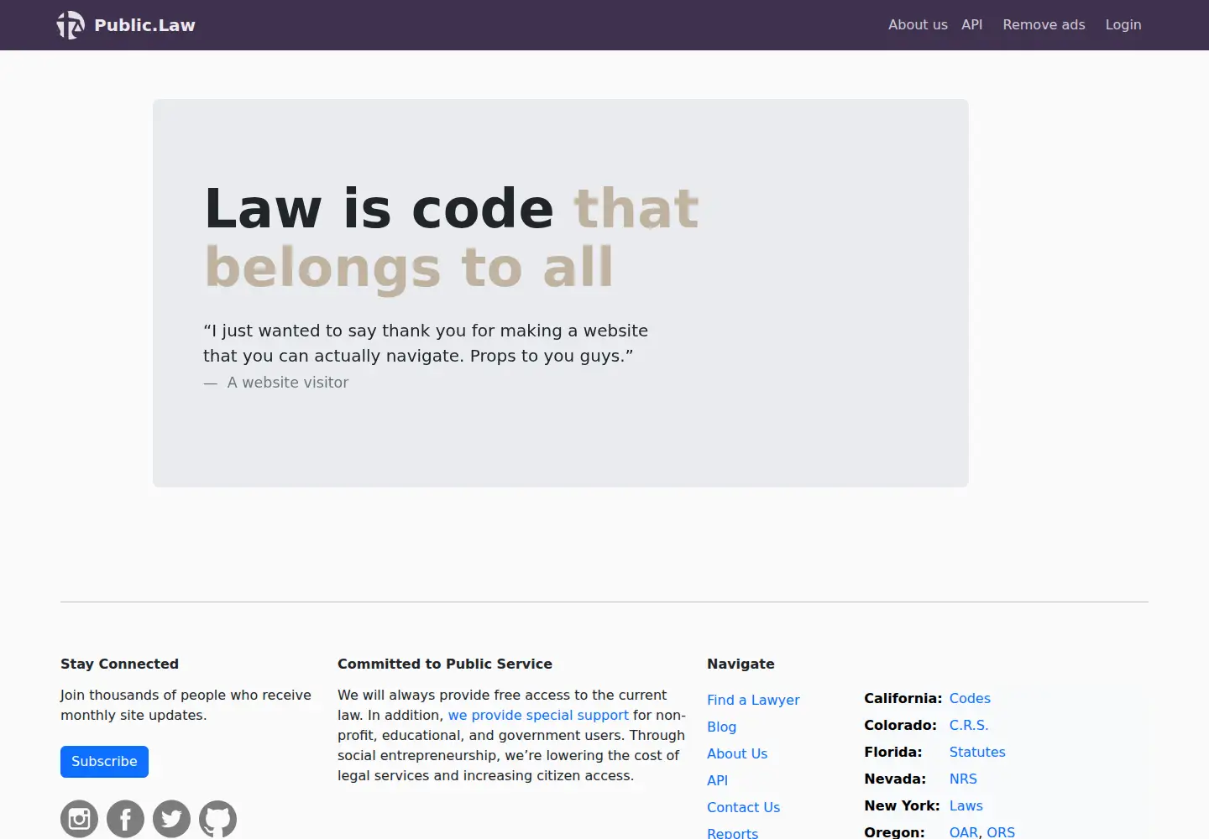Open Nevada NRS link
Image resolution: width=1209 pixels, height=839 pixels.
(x=963, y=779)
